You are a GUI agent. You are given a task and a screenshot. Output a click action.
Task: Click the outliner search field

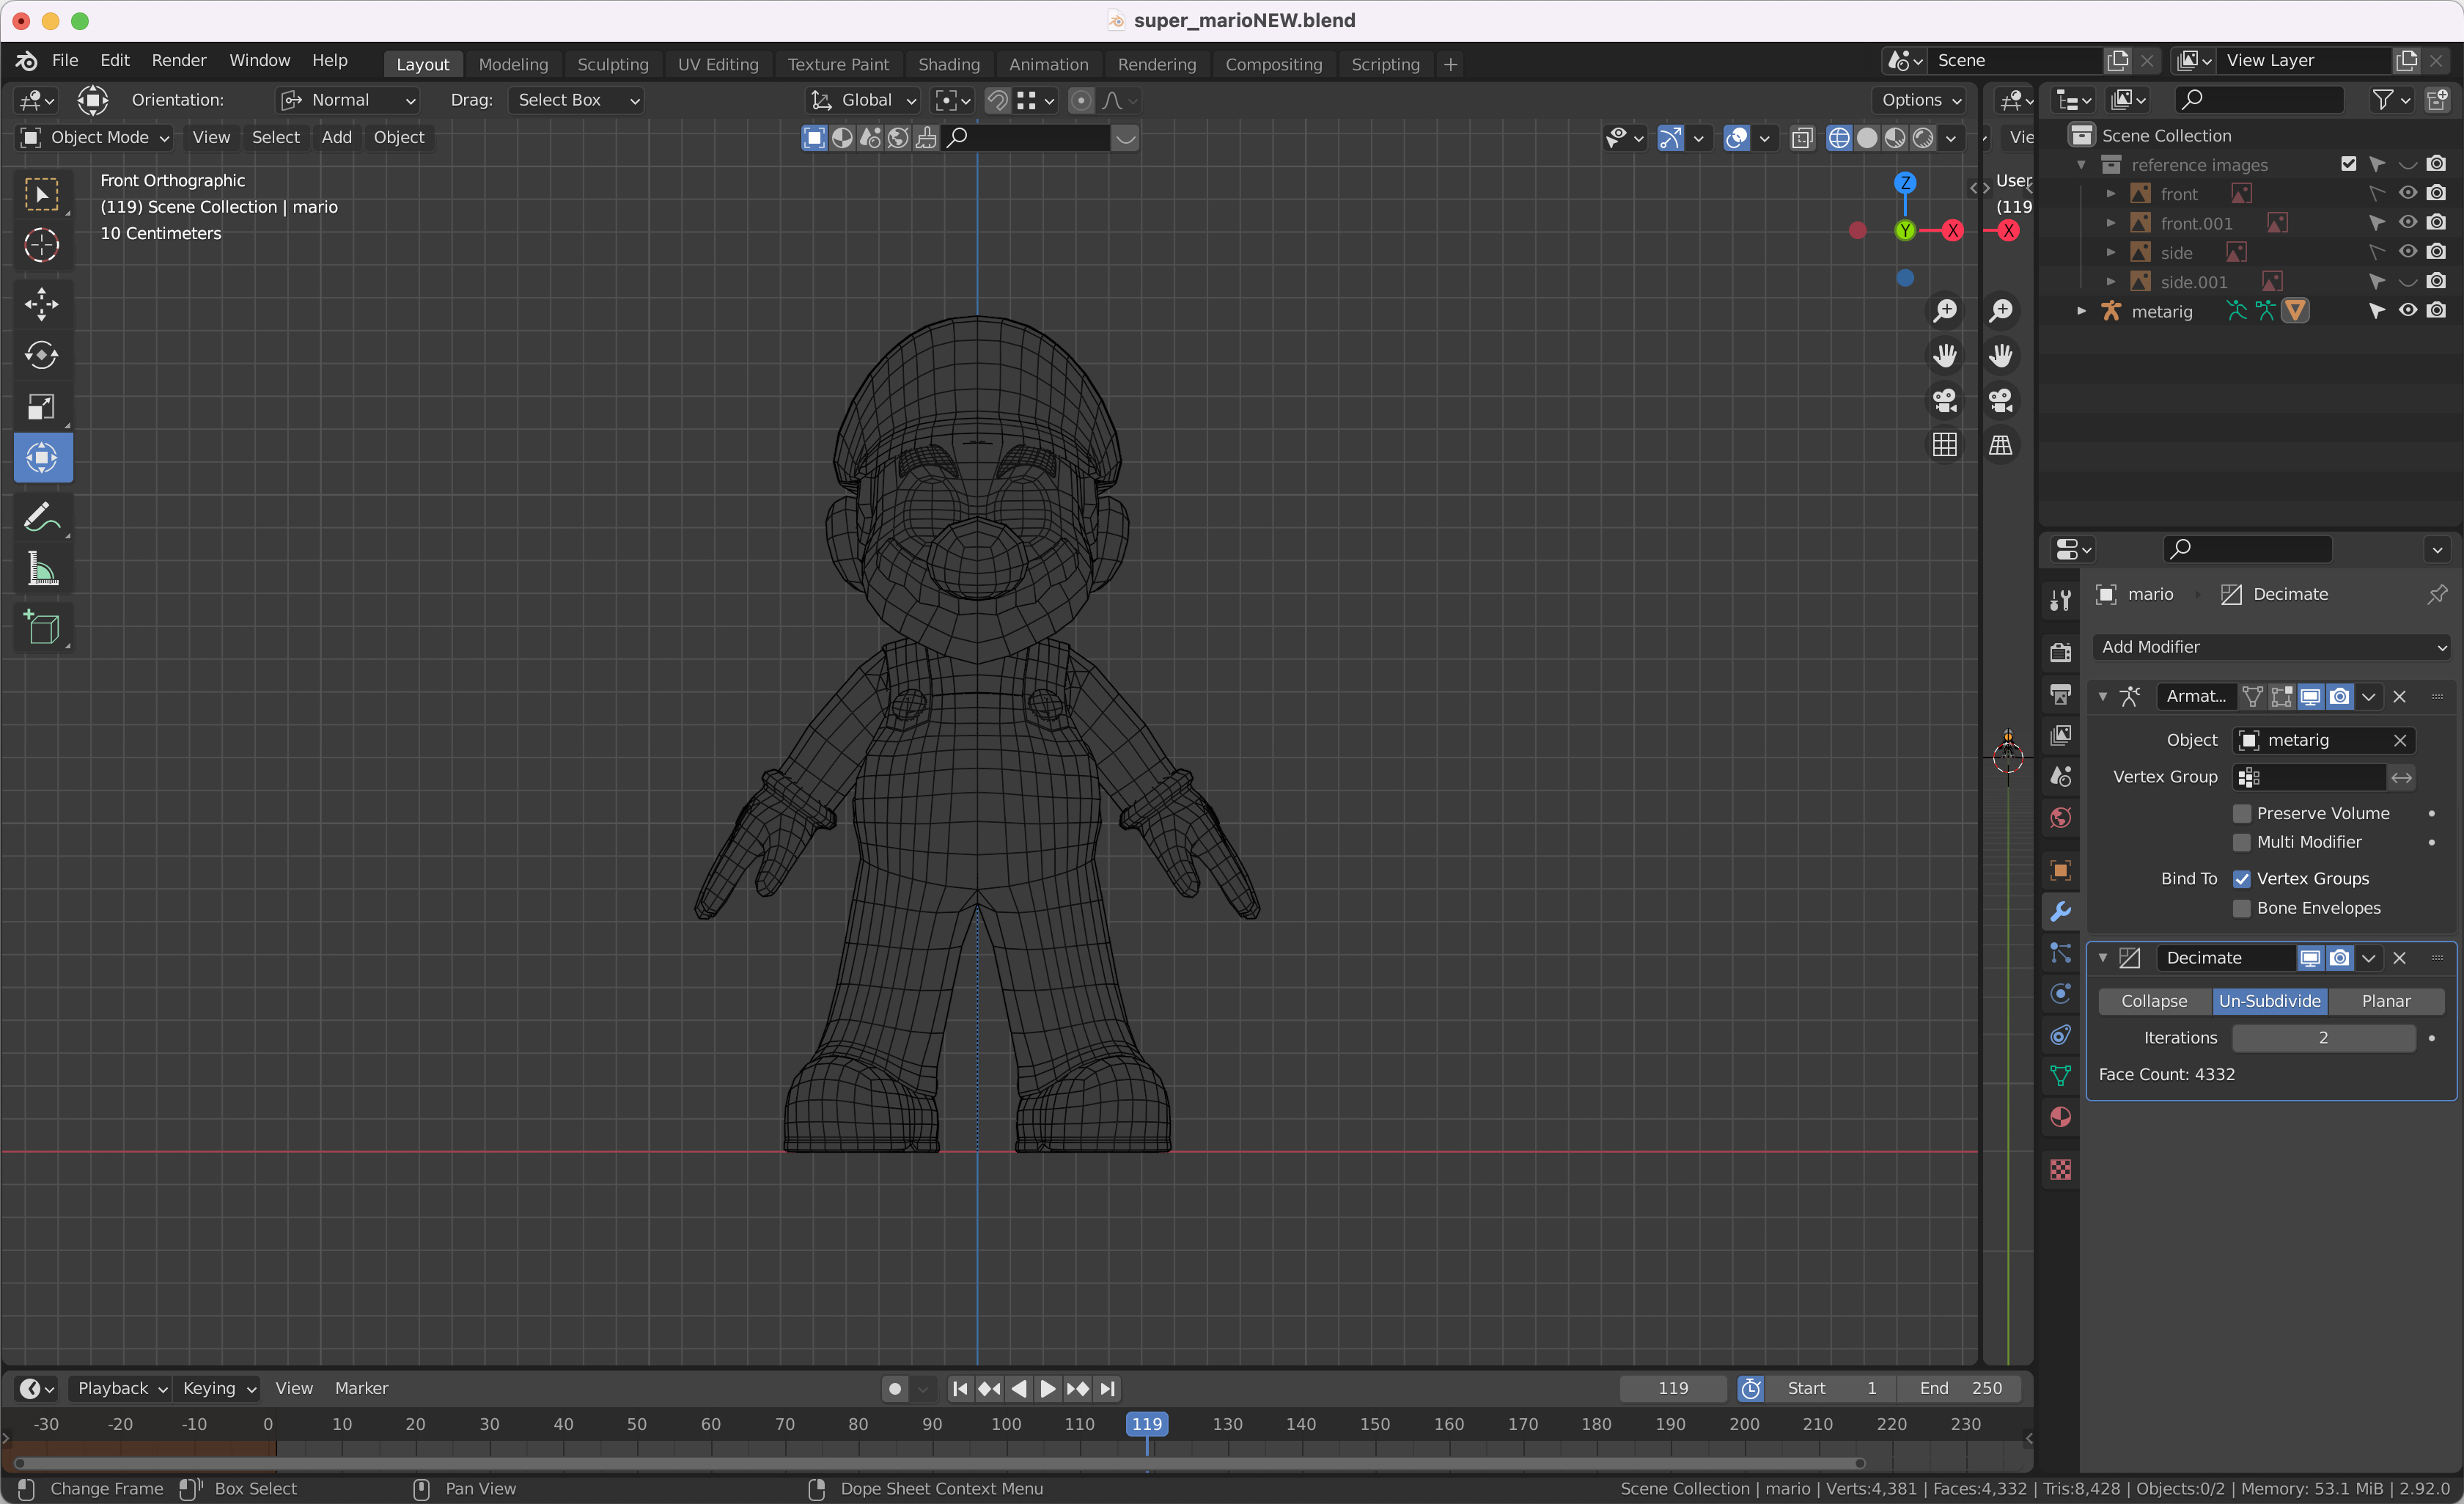pos(2260,100)
